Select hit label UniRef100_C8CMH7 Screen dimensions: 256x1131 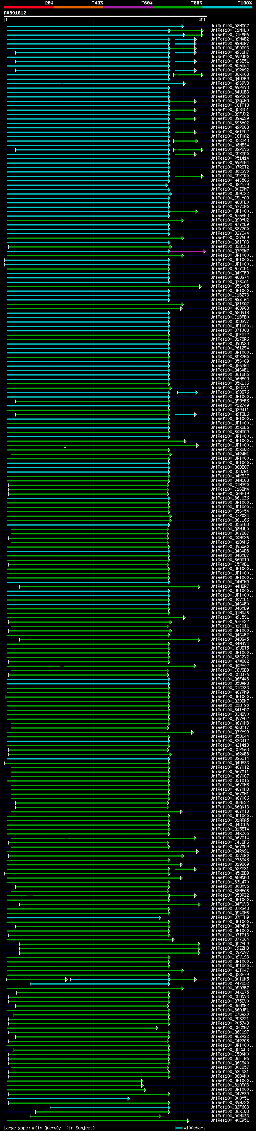(x=230, y=1028)
